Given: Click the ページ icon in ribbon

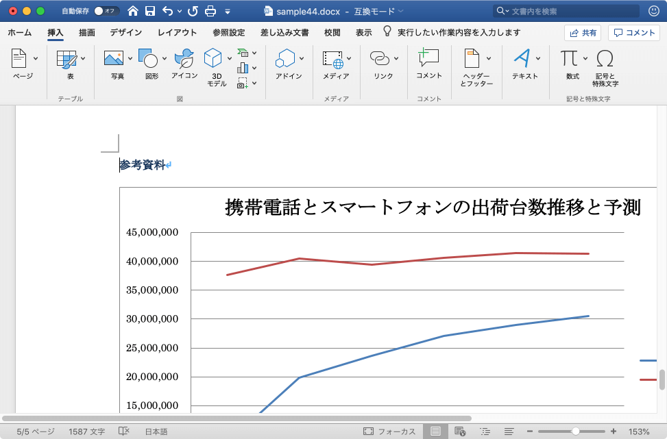Looking at the screenshot, I should pyautogui.click(x=19, y=59).
